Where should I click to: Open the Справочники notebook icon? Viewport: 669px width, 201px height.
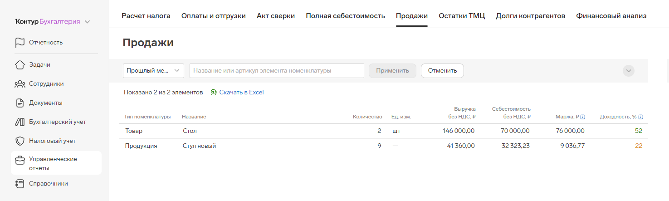click(20, 184)
